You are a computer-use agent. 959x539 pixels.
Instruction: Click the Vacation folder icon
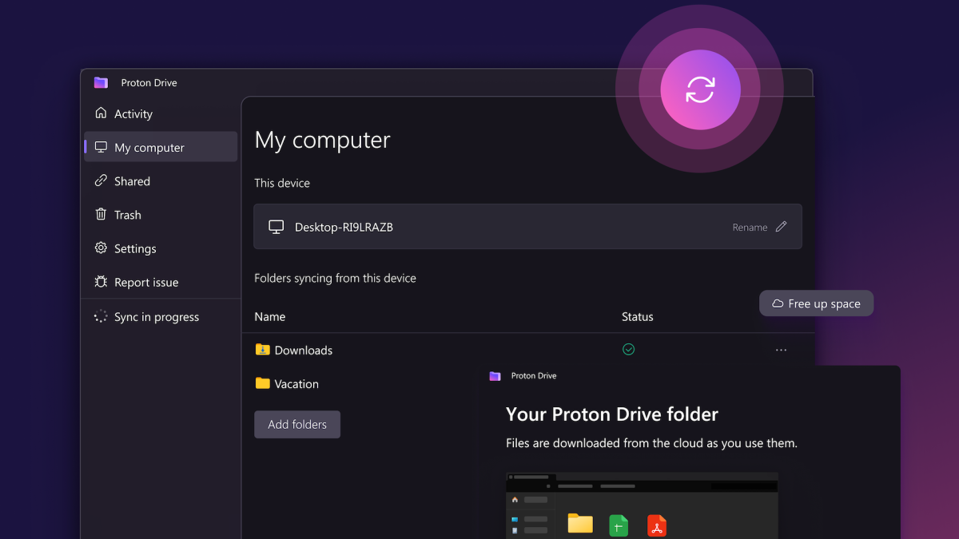262,383
